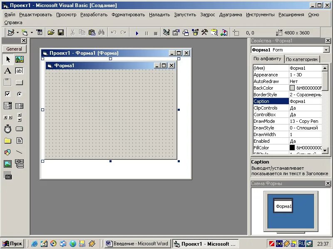
Task: Select the OLE container tool
Action: pos(7,175)
